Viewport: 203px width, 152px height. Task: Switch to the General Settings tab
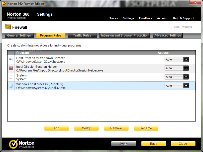click(19, 35)
